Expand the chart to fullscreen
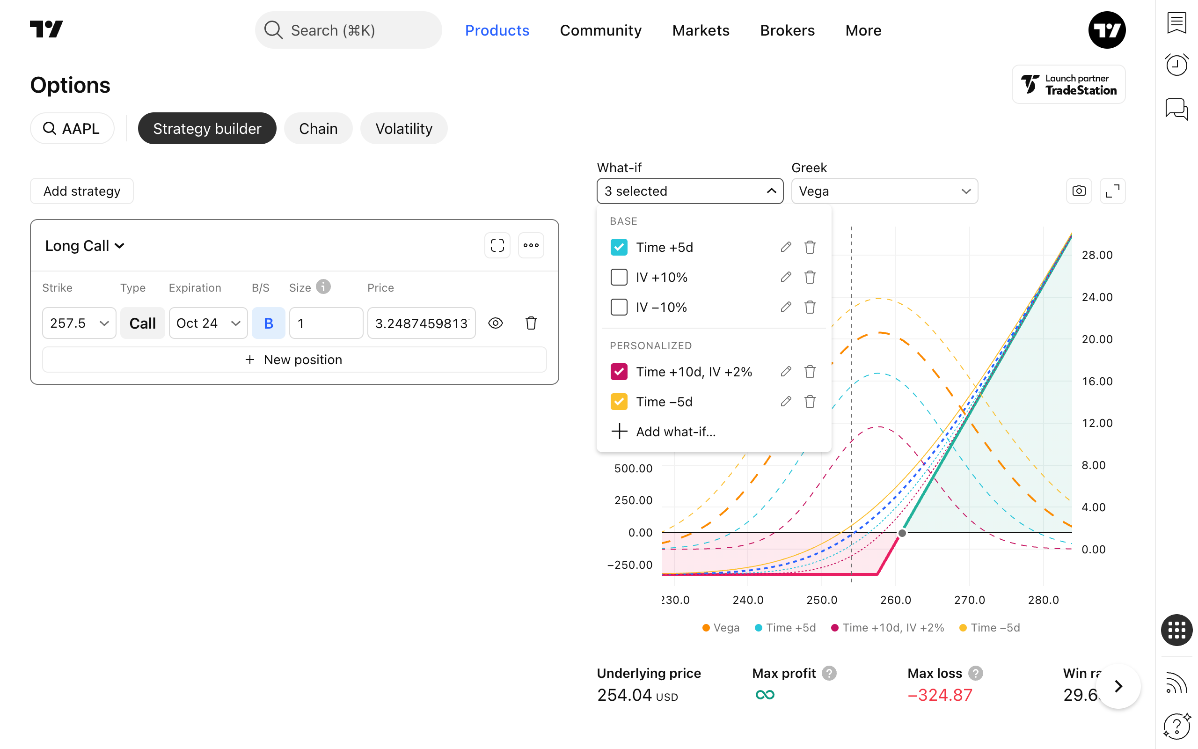This screenshot has width=1198, height=749. coord(1112,191)
